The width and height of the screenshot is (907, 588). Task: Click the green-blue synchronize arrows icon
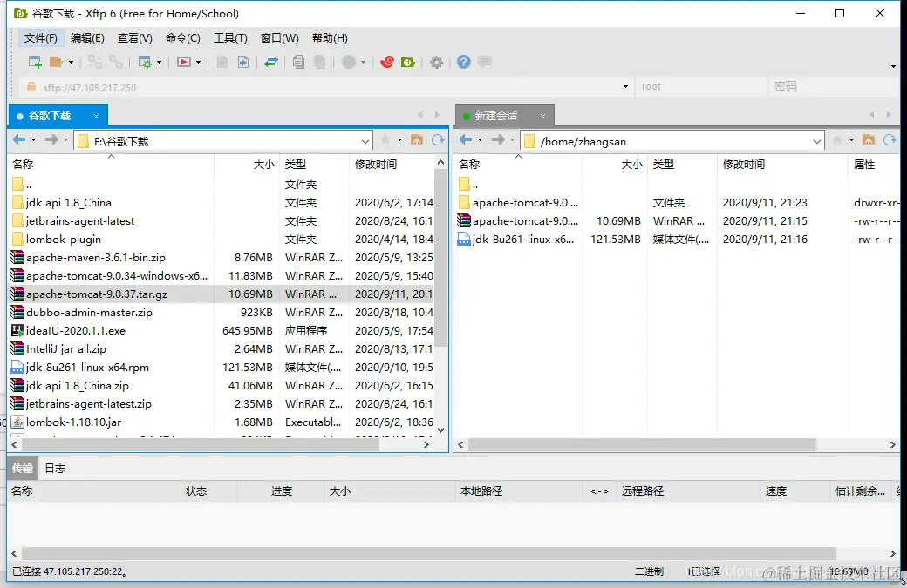click(270, 62)
